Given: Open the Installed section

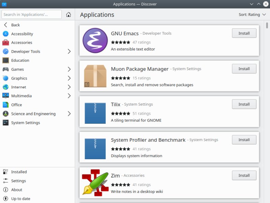Looking at the screenshot, I should tap(19, 172).
